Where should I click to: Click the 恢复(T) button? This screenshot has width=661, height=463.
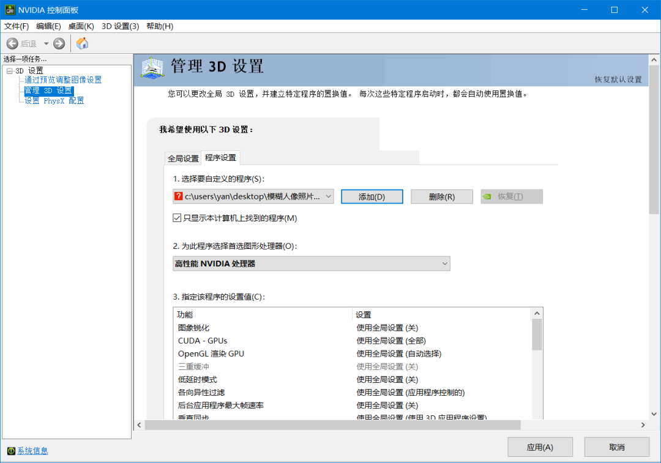[512, 197]
